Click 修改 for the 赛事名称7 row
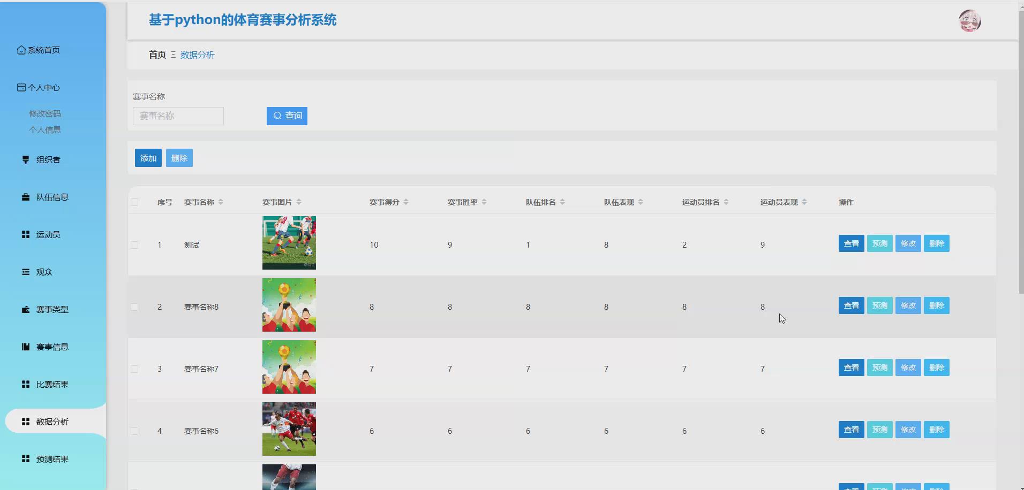Screen dimensions: 1024x490 click(908, 367)
